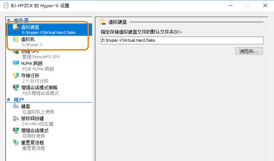
Task: Click the 允许增强会话模式 subtitle
Action: tap(41, 93)
